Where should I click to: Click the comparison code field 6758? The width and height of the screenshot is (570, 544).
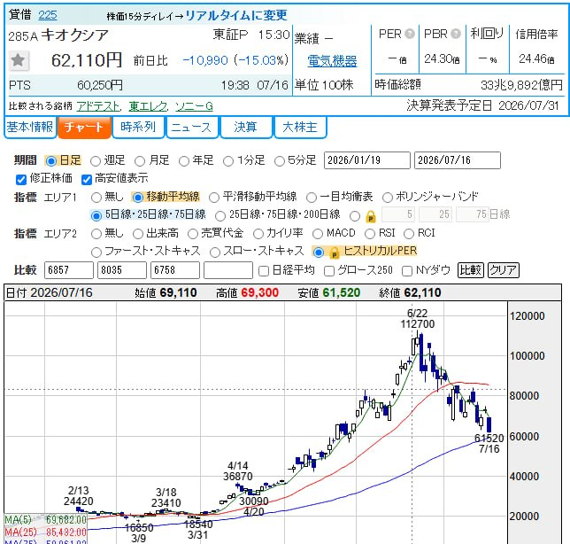[x=175, y=270]
